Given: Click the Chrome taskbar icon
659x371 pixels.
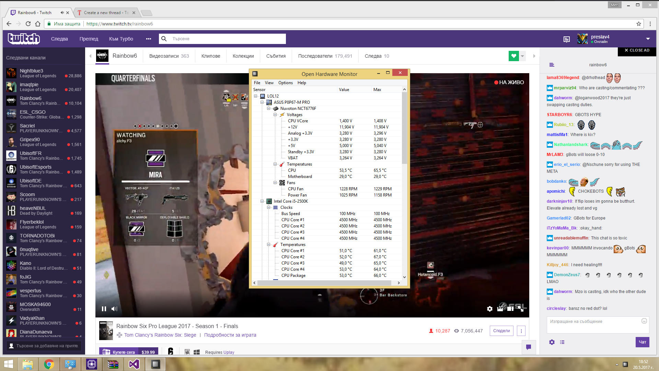Looking at the screenshot, I should (x=49, y=364).
